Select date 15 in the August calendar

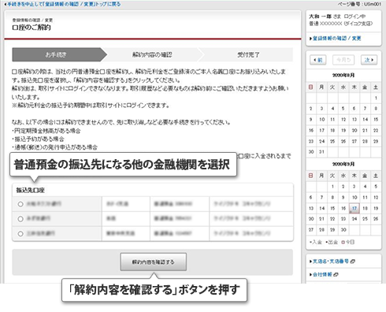click(x=376, y=120)
